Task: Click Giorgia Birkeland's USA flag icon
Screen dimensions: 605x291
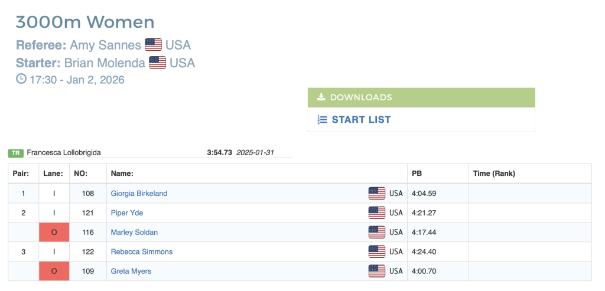Action: pyautogui.click(x=377, y=193)
